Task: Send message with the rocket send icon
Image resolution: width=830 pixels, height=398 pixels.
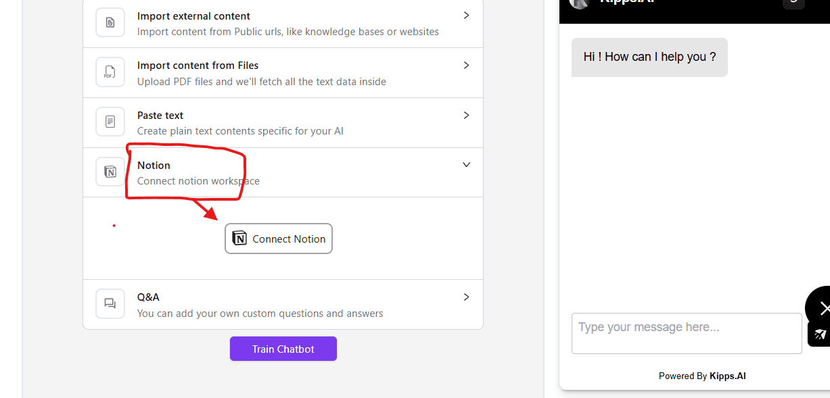Action: point(820,334)
